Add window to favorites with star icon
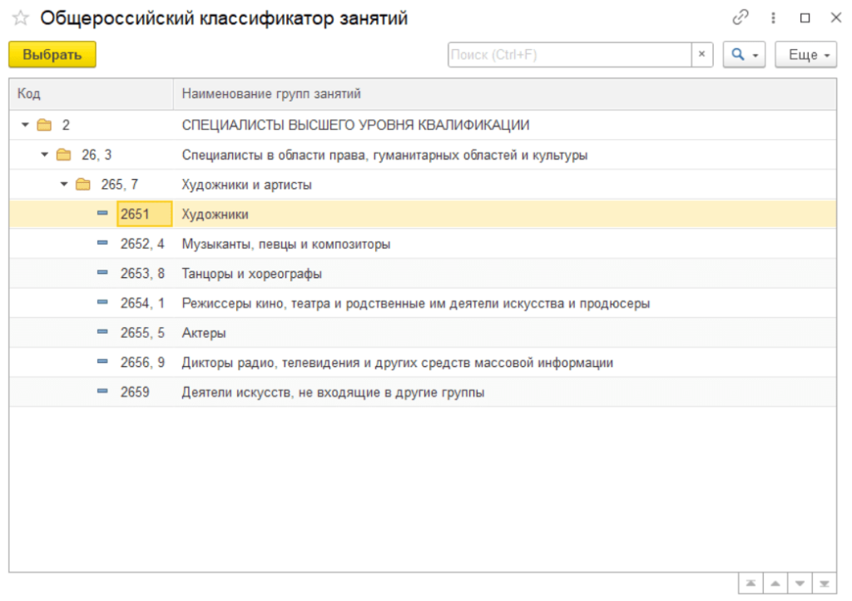Viewport: 852px width, 601px height. 21,18
